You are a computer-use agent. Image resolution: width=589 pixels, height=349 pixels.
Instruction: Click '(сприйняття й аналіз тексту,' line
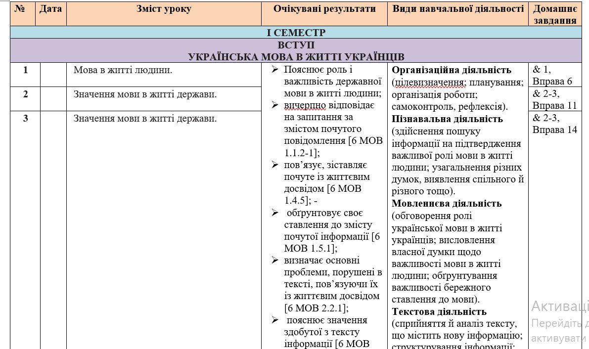click(x=454, y=323)
